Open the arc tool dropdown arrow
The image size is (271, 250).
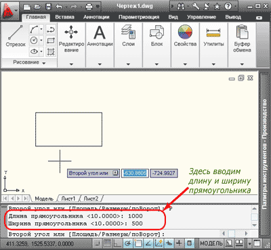pyautogui.click(x=41, y=29)
